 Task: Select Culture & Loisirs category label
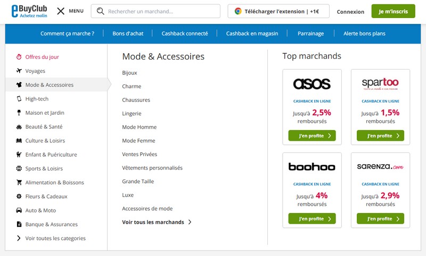pyautogui.click(x=45, y=141)
